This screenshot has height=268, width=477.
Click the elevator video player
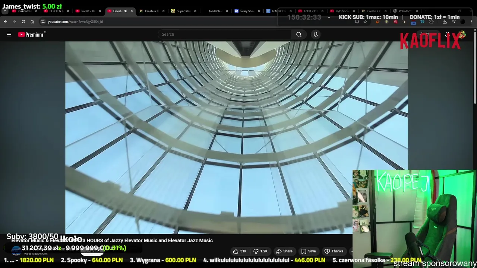tap(237, 138)
